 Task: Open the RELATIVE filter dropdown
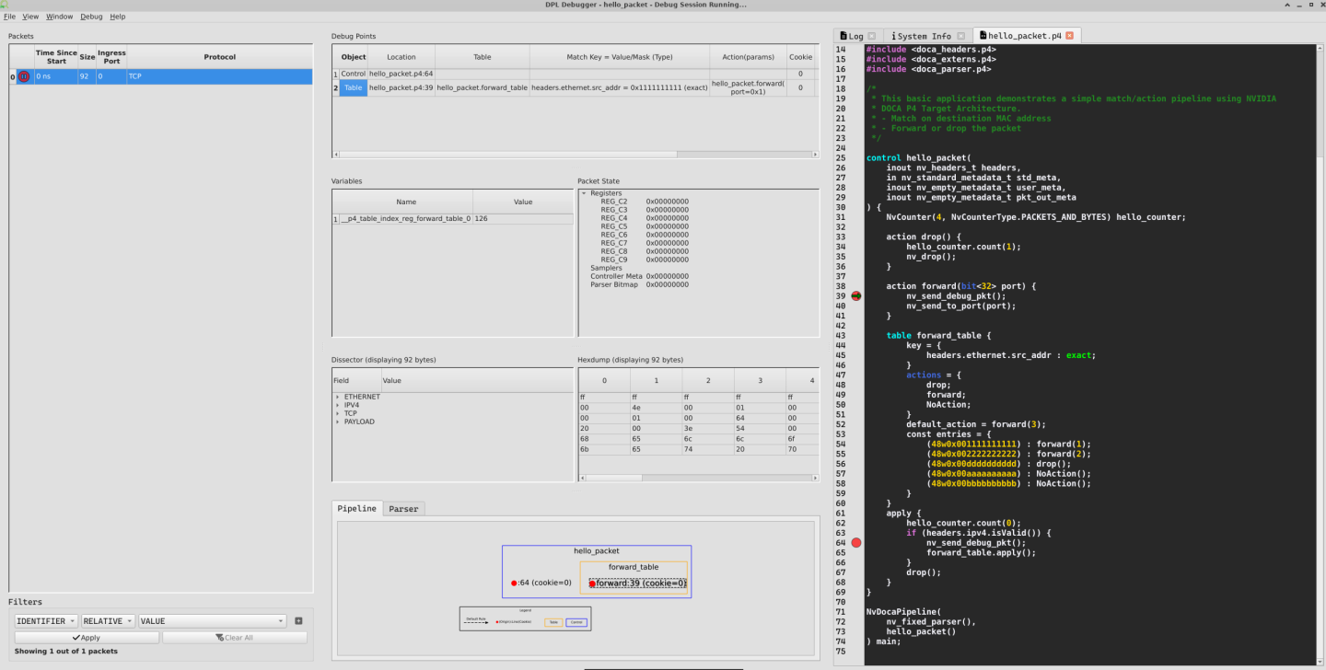(x=108, y=621)
